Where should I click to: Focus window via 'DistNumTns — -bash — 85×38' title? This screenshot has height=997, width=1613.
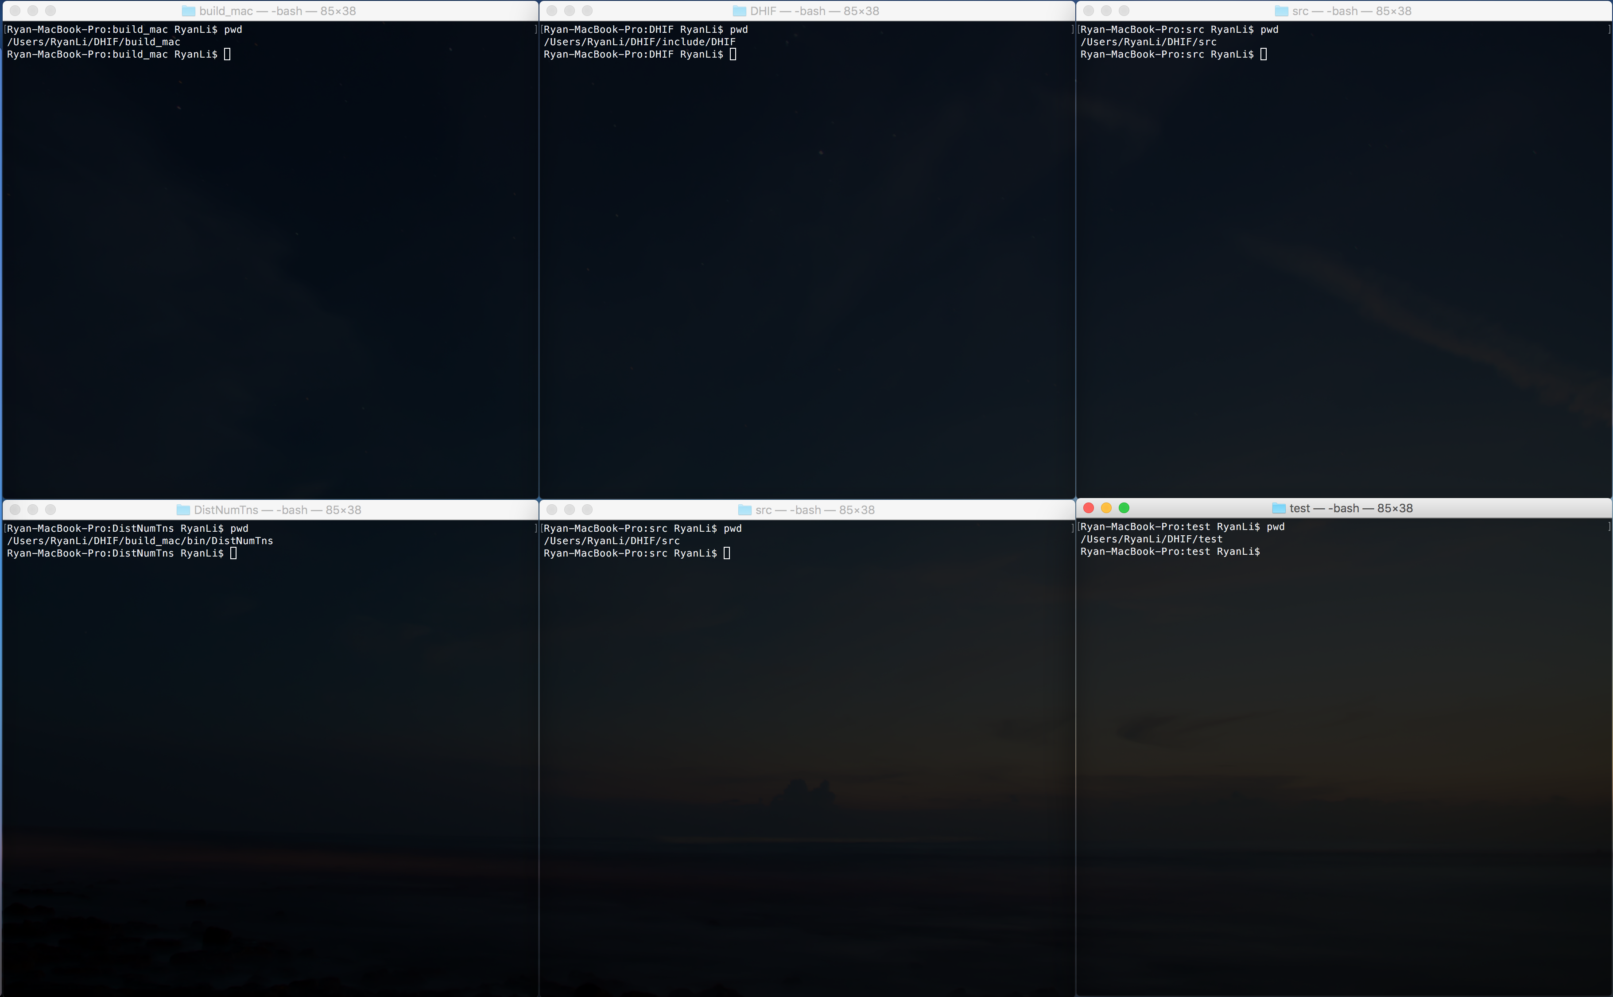coord(277,510)
